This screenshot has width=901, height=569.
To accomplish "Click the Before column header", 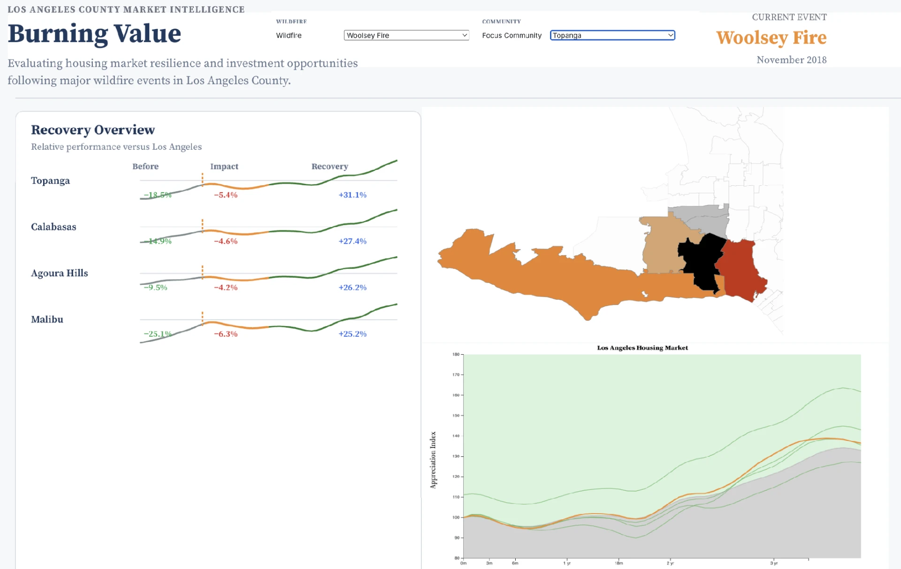I will [145, 167].
